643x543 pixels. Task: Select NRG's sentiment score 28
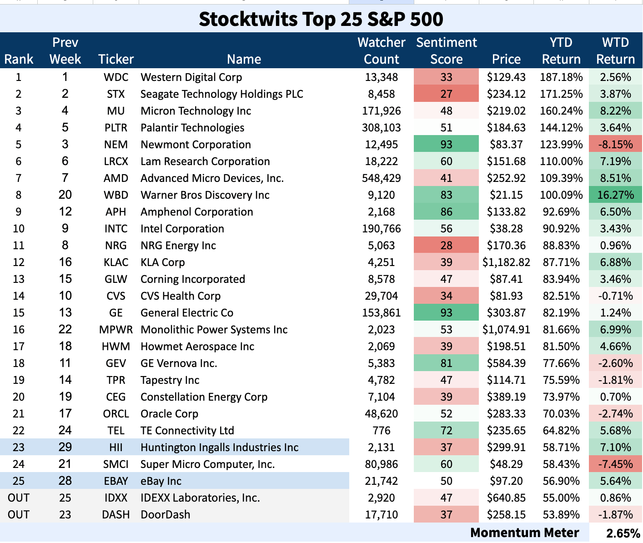447,246
